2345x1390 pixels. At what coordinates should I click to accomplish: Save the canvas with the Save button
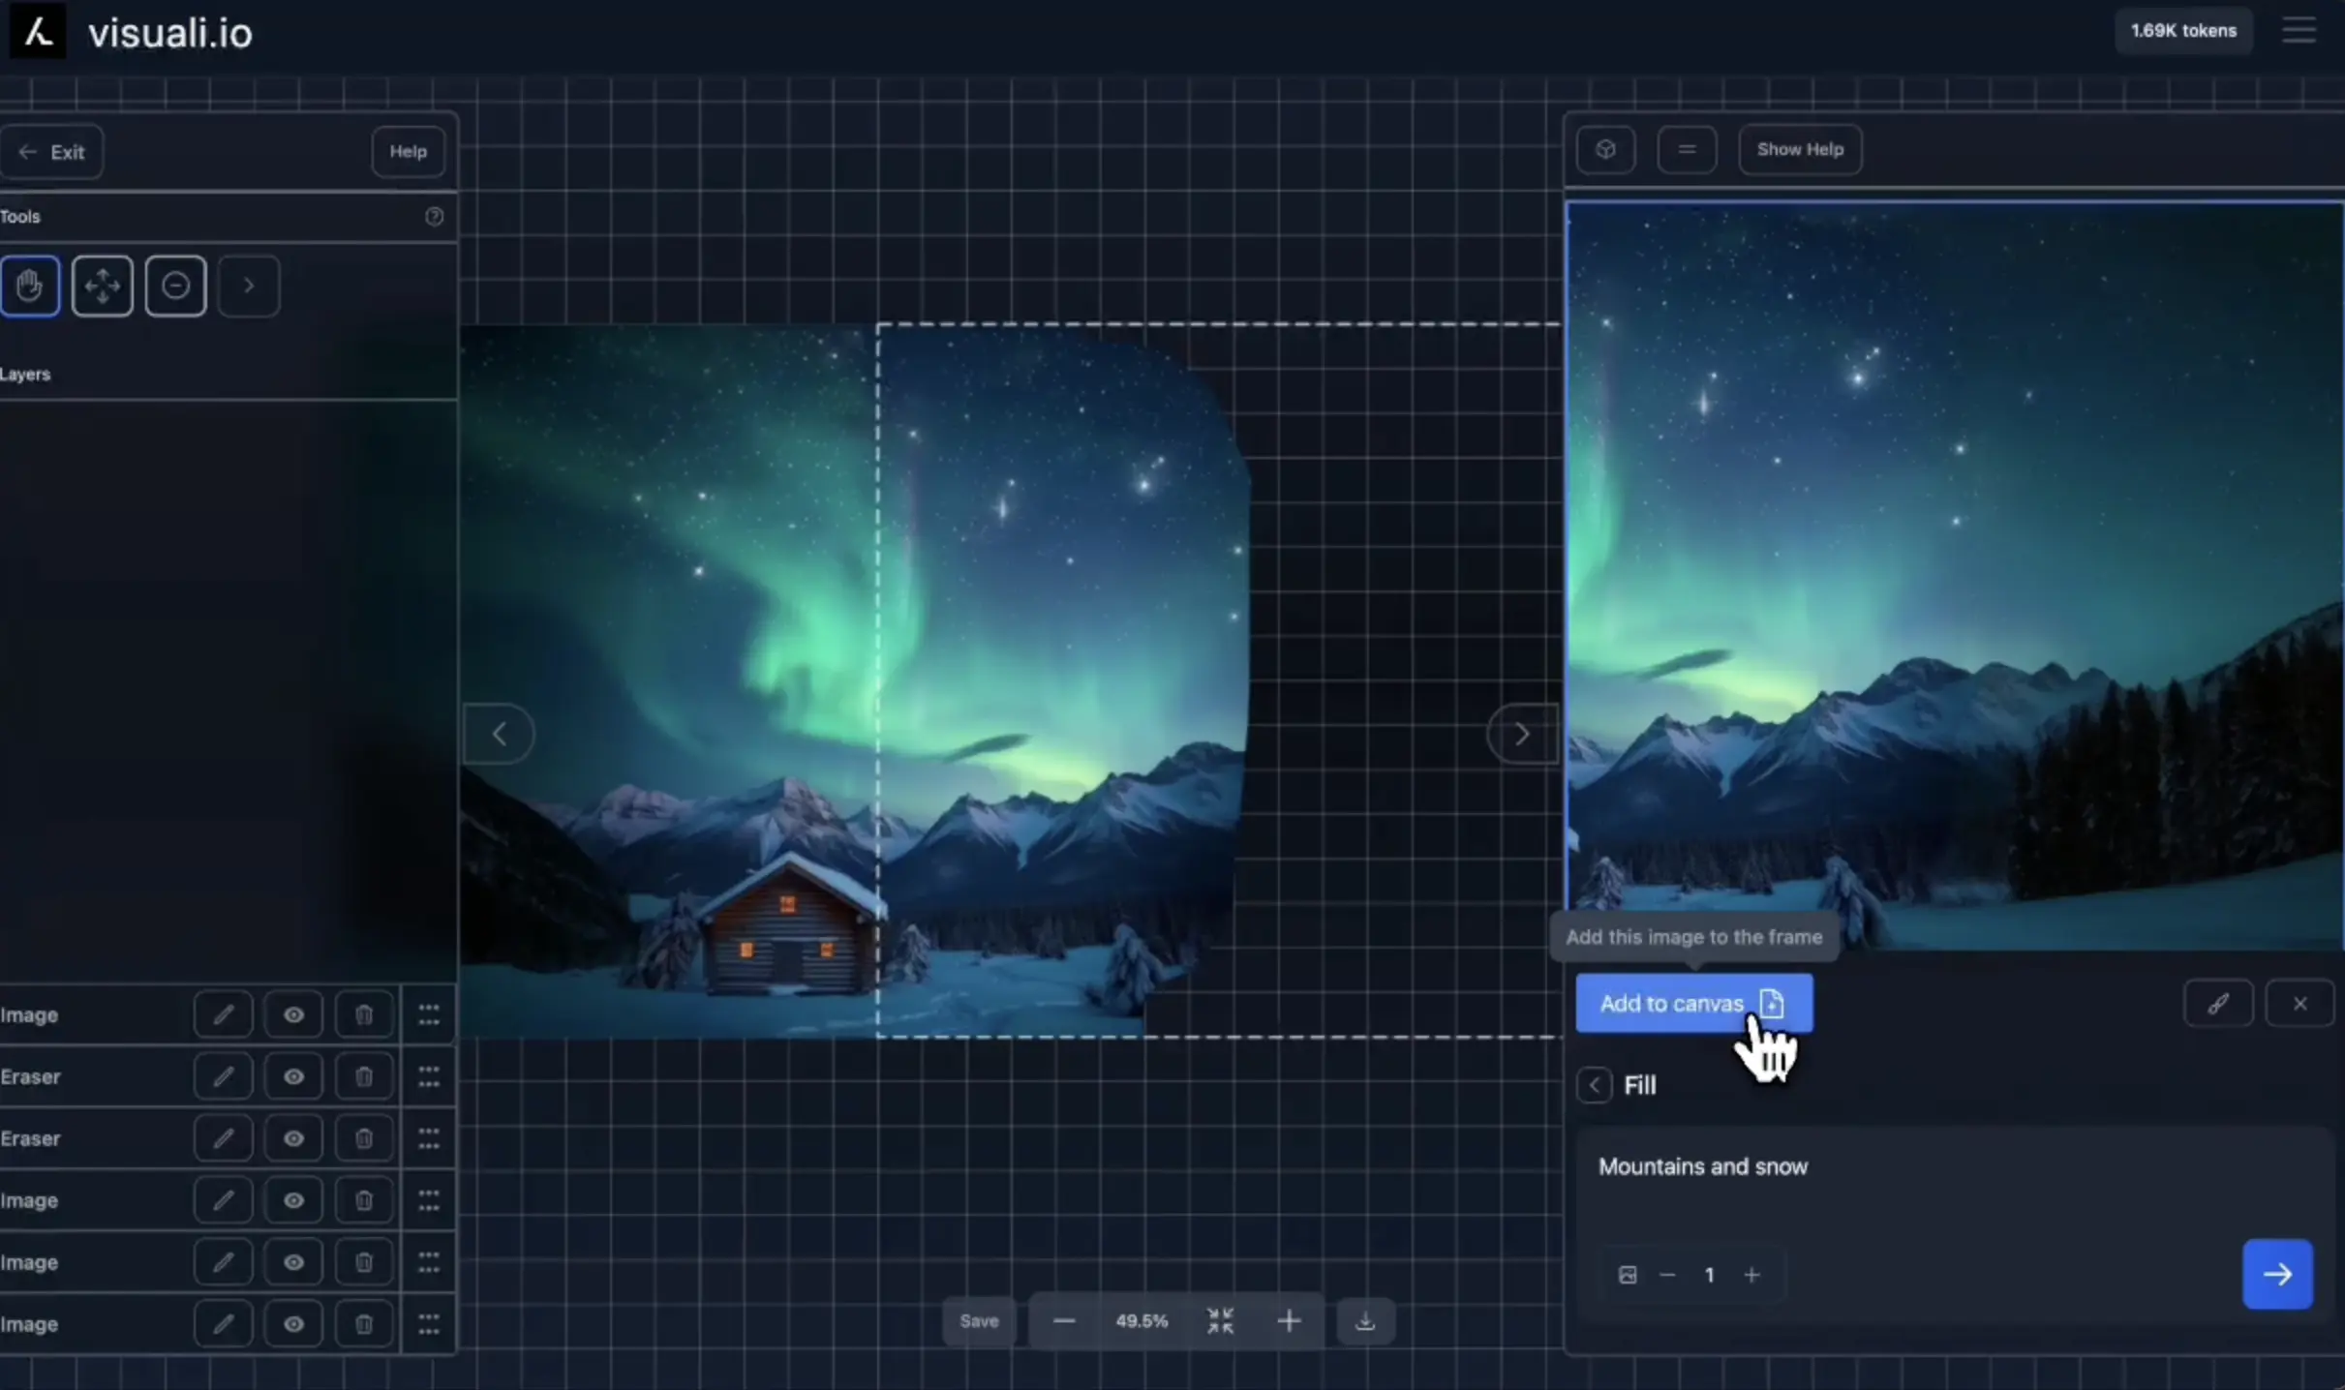pyautogui.click(x=979, y=1321)
